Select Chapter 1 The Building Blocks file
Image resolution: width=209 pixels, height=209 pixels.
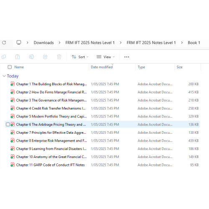[x=51, y=84]
